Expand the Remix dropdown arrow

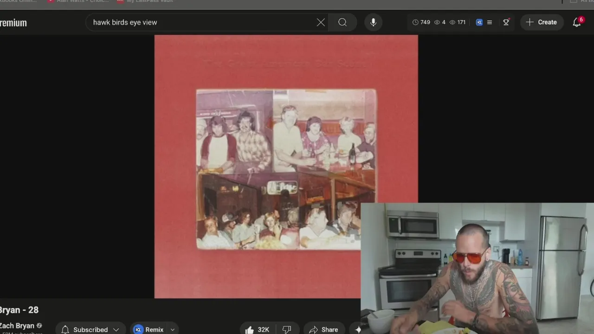point(172,329)
